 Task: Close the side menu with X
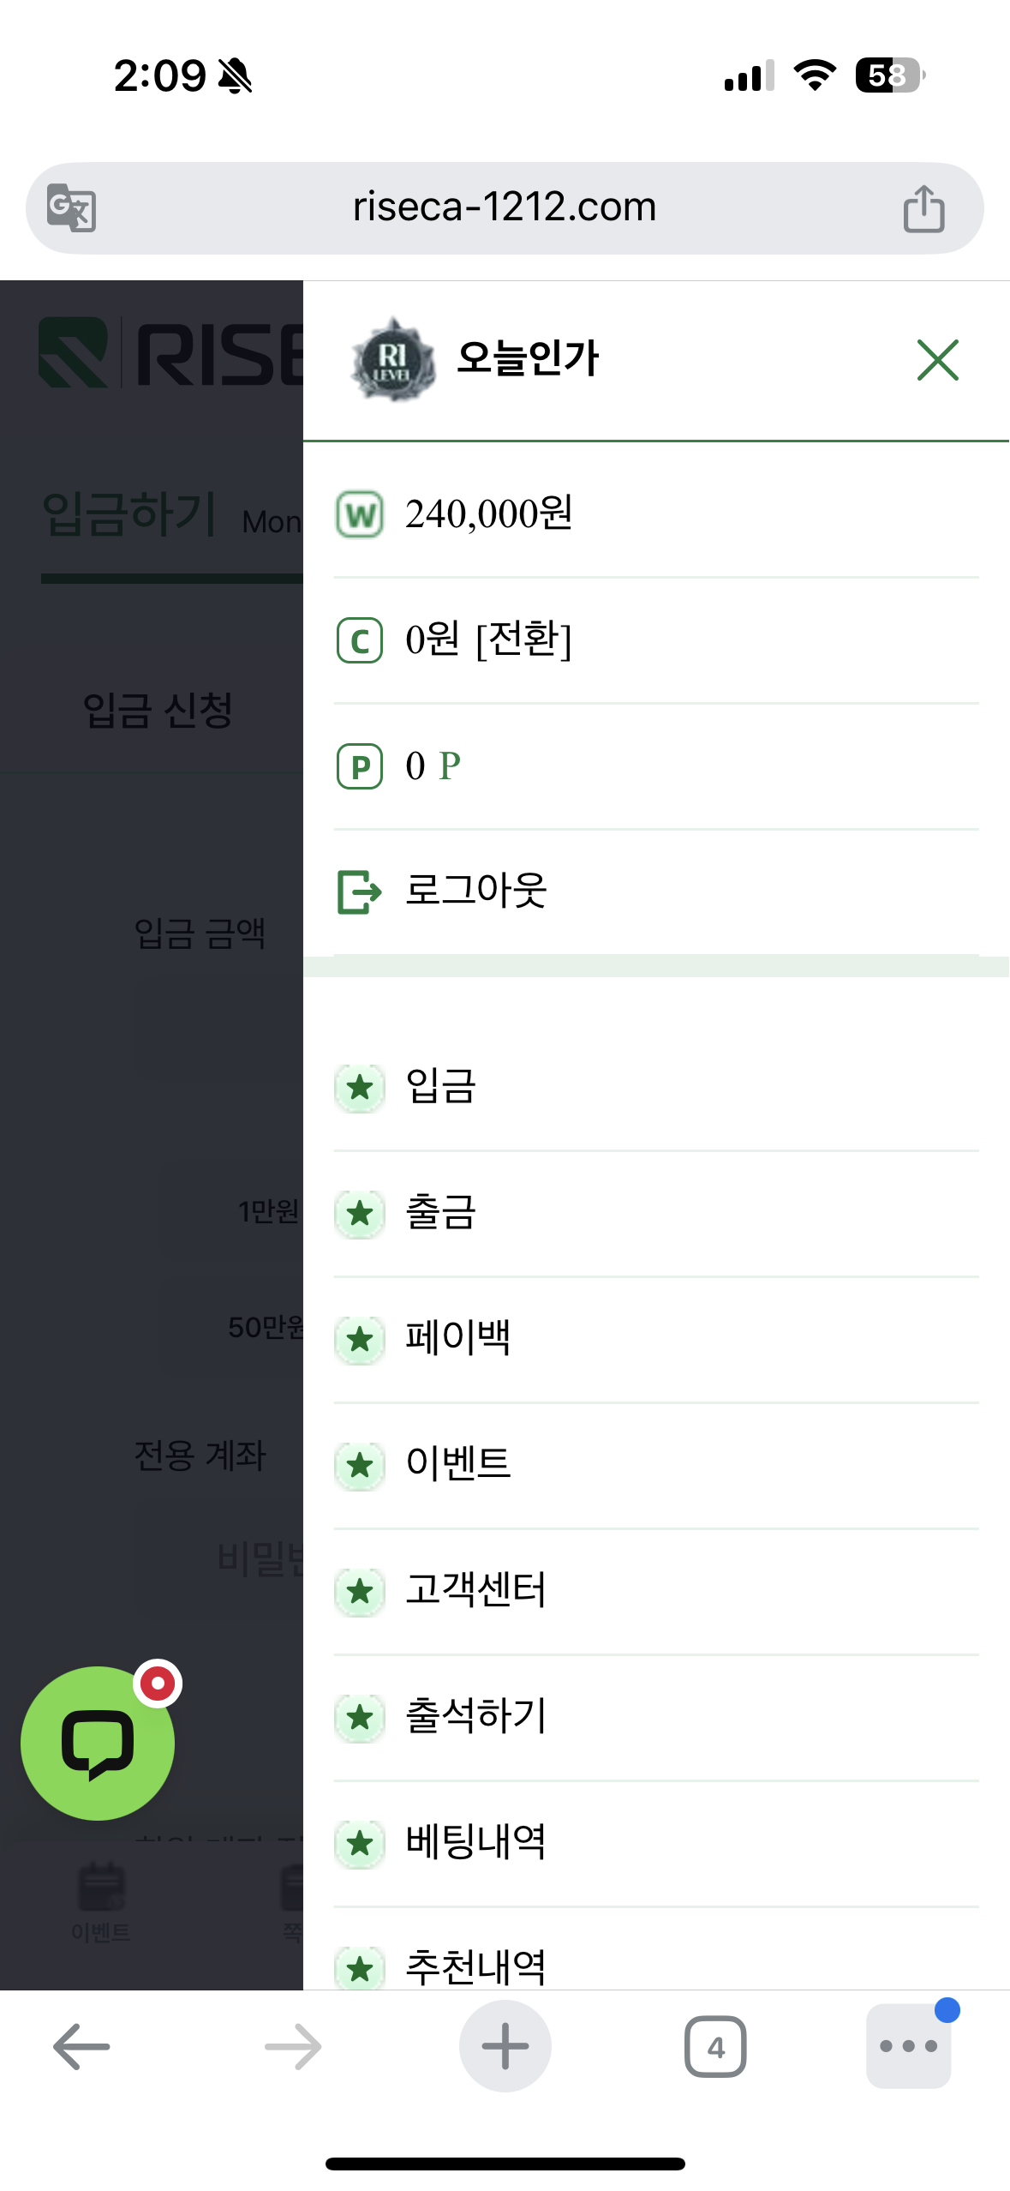coord(937,360)
